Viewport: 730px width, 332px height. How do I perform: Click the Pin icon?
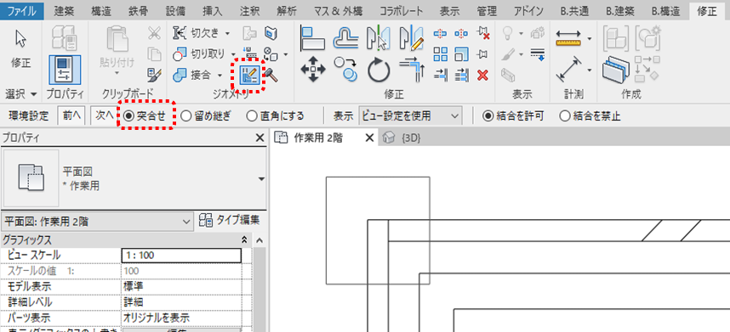tap(482, 53)
